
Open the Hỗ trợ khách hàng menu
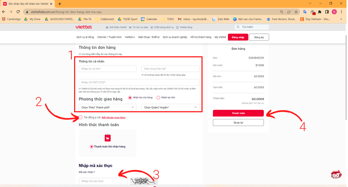[201, 37]
